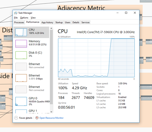Click the threads count 2677
152x132 pixels.
coord(76,98)
